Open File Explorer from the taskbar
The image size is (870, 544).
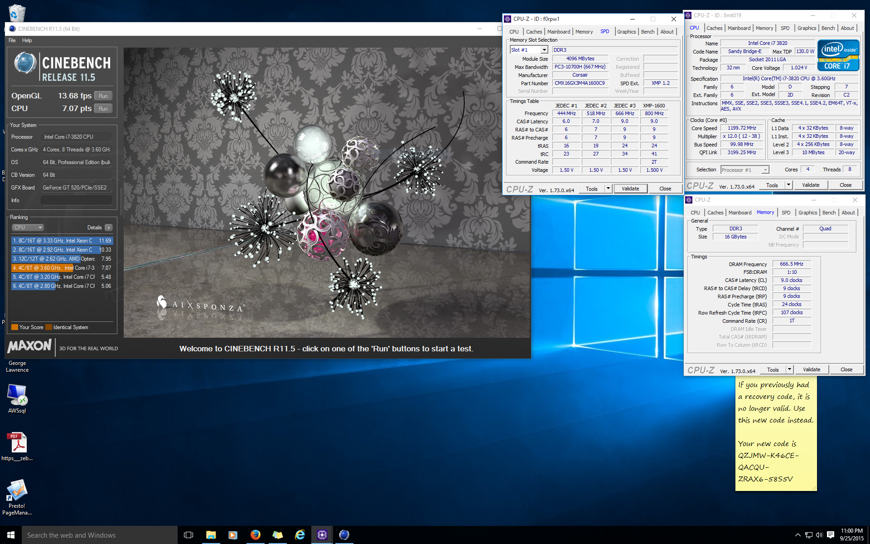211,535
